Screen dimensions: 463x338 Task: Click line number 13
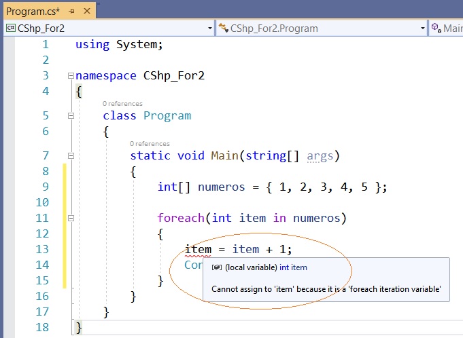tap(42, 249)
